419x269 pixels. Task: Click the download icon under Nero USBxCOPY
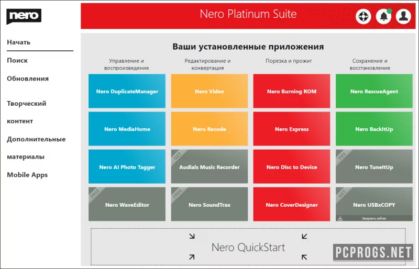pos(340,218)
